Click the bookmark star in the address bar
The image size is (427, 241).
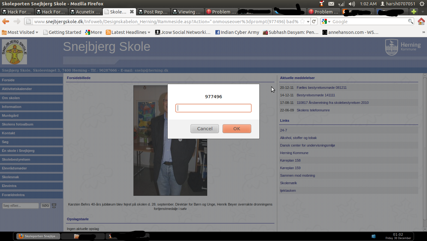coord(302,21)
